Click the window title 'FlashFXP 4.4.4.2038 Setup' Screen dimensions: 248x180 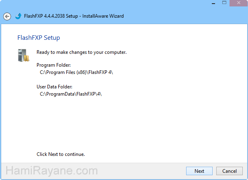pos(51,16)
